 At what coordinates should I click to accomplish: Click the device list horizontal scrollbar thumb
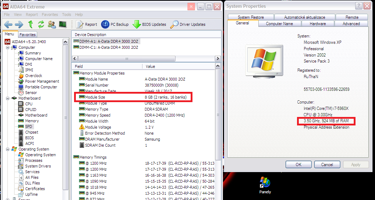pos(127,59)
